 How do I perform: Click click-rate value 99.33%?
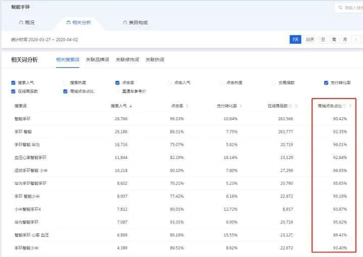[176, 119]
